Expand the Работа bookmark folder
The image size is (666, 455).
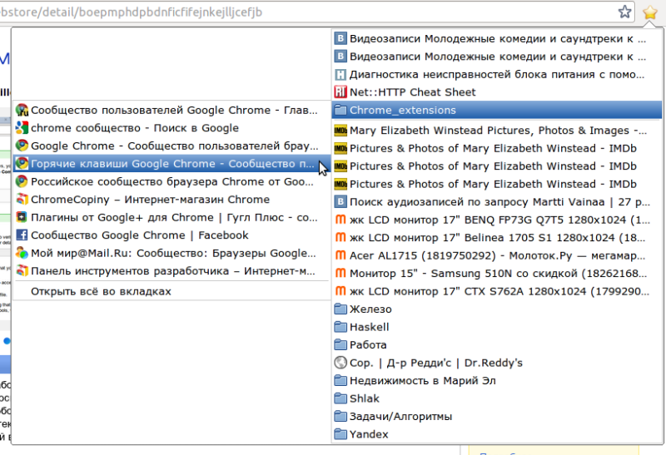coord(497,344)
